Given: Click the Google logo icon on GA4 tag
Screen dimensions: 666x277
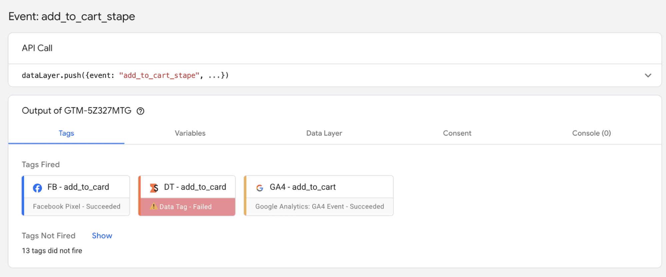Looking at the screenshot, I should tap(260, 188).
